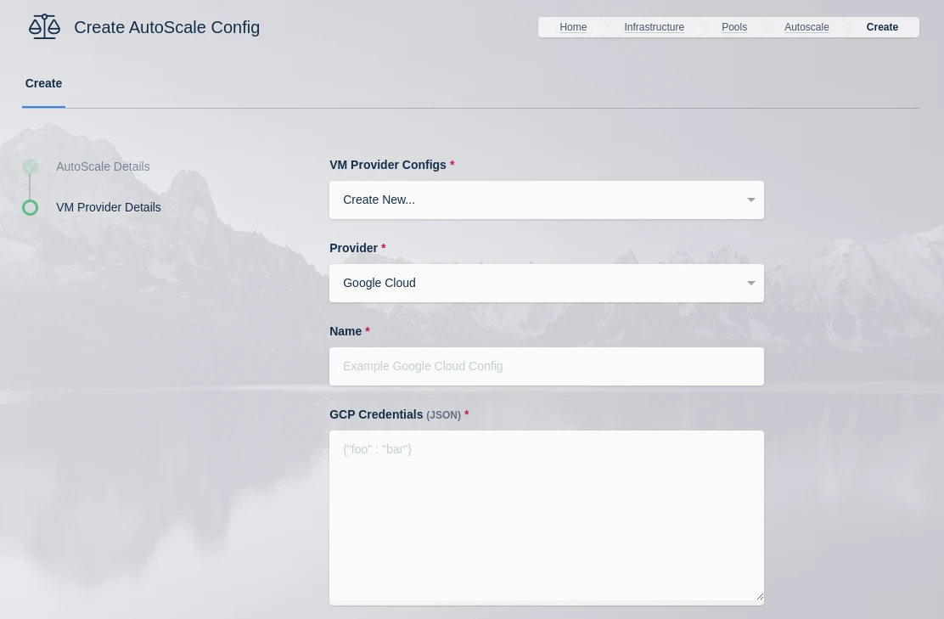Focus the Name input field
The height and width of the screenshot is (619, 944).
(546, 366)
